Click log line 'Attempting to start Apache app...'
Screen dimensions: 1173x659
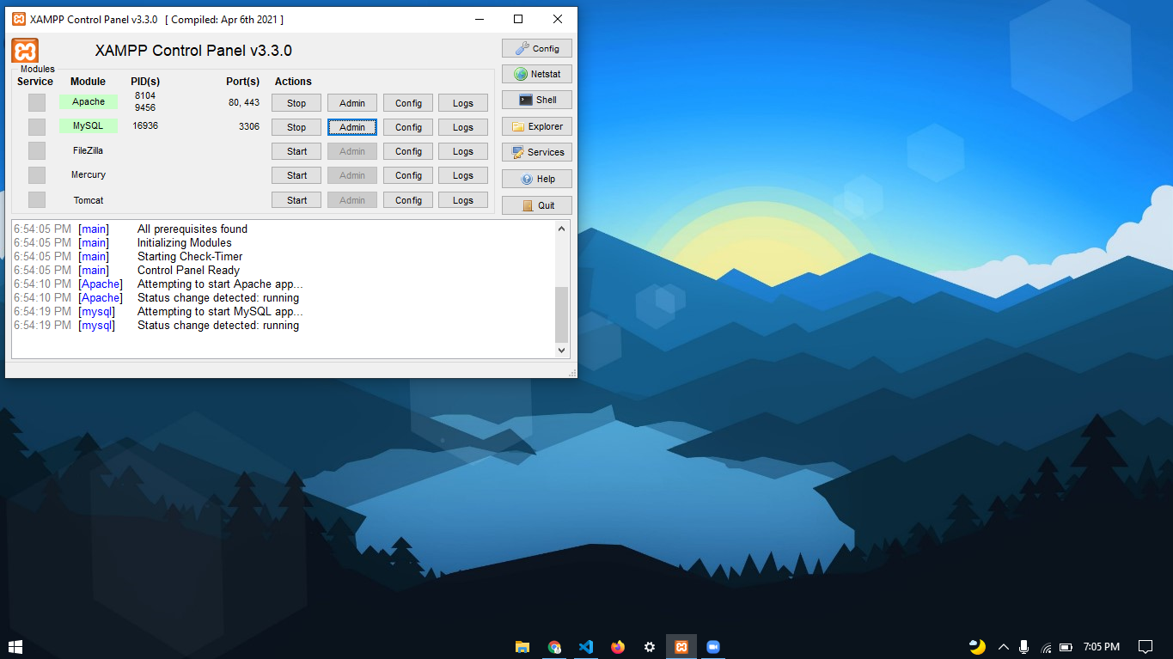tap(220, 284)
